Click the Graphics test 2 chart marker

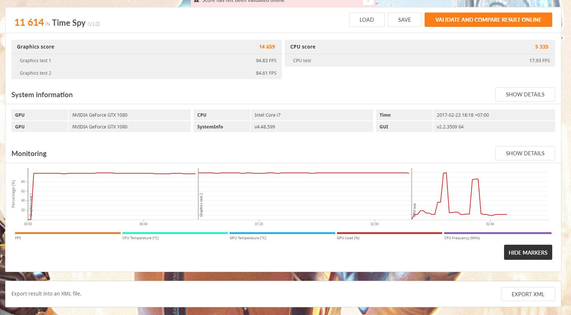click(x=201, y=205)
